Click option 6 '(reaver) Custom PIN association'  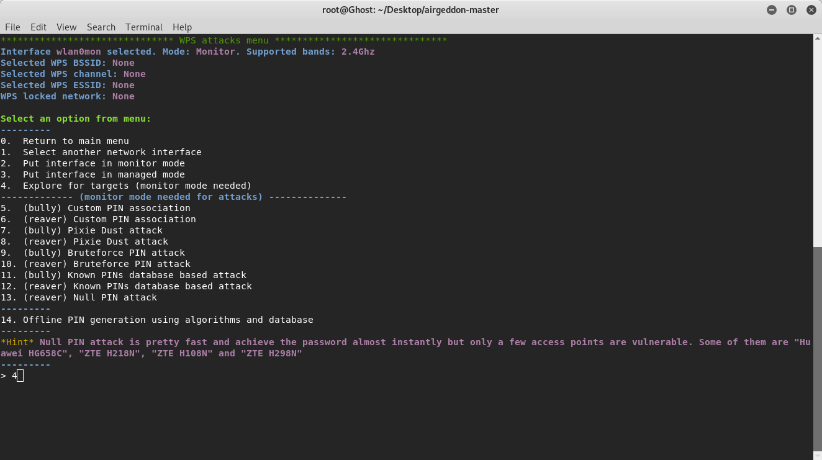(x=98, y=219)
